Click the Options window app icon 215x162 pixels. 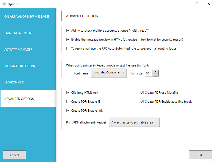(4, 4)
